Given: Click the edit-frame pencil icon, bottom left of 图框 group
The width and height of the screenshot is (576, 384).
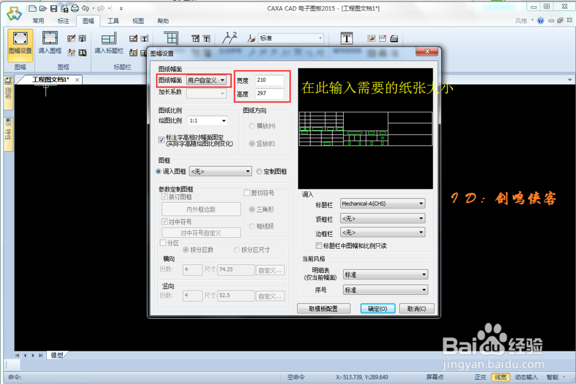Looking at the screenshot, I should (71, 52).
